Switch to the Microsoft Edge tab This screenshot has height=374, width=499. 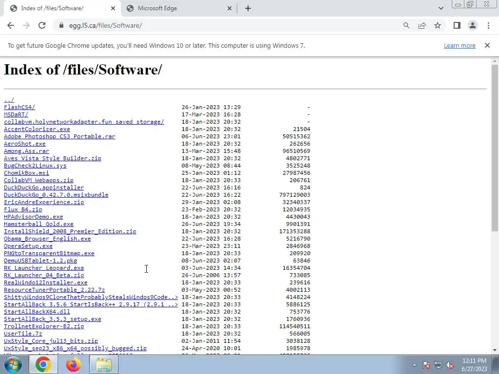[179, 9]
